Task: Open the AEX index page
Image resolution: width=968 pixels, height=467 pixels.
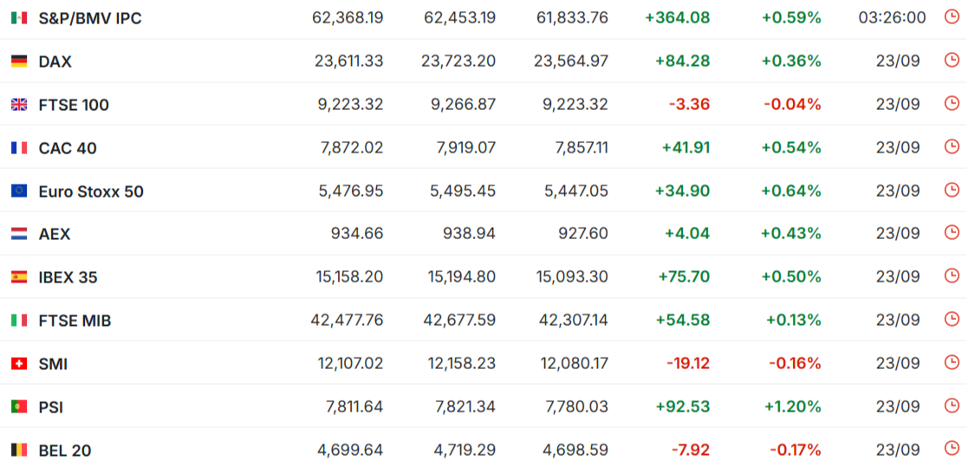Action: click(x=55, y=235)
